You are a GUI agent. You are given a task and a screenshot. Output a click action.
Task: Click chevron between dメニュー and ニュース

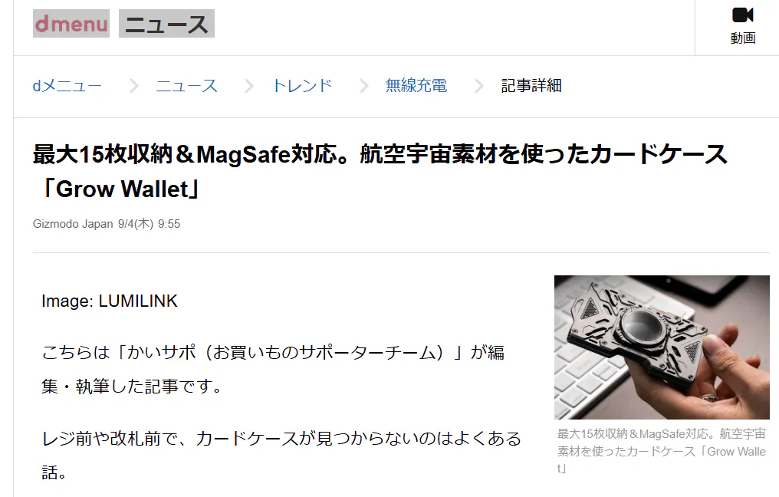133,86
